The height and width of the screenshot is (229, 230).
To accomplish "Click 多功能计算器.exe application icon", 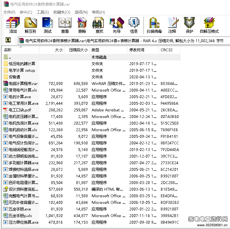I will (x=6, y=163).
